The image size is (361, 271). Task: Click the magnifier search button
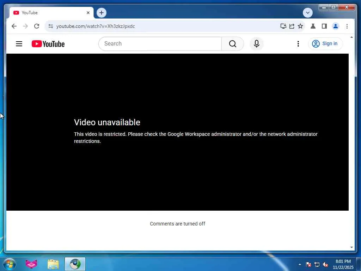233,43
